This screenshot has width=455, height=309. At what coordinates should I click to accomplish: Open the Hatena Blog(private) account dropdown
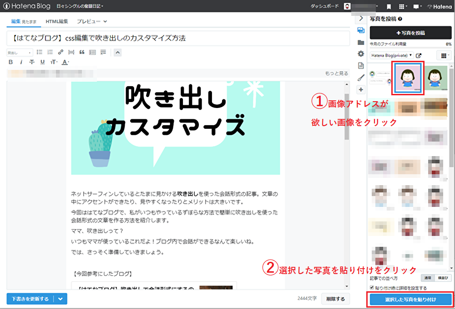coord(392,55)
